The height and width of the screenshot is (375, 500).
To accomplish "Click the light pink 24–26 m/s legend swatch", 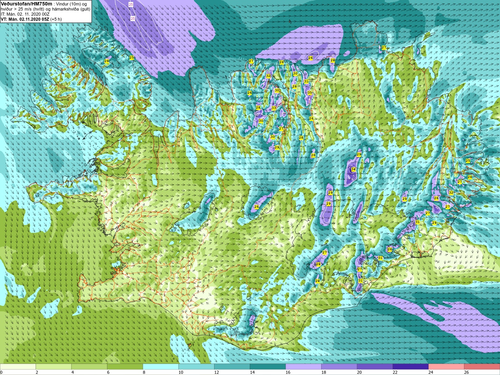I will click(x=446, y=366).
